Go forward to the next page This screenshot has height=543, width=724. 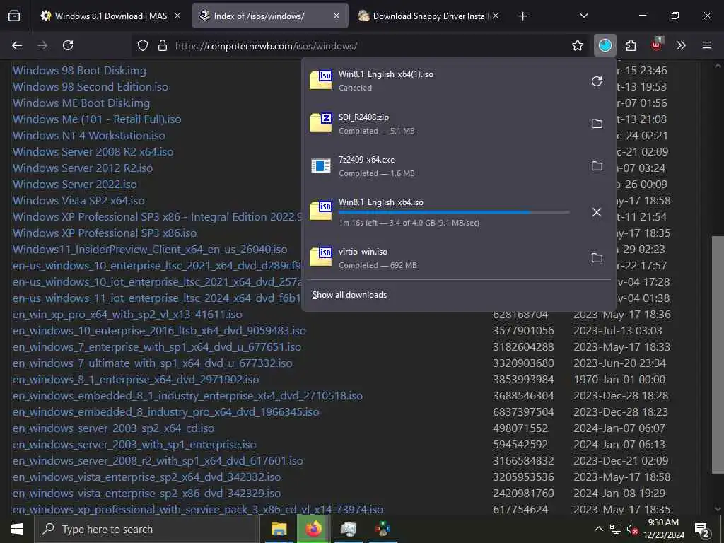coord(42,45)
